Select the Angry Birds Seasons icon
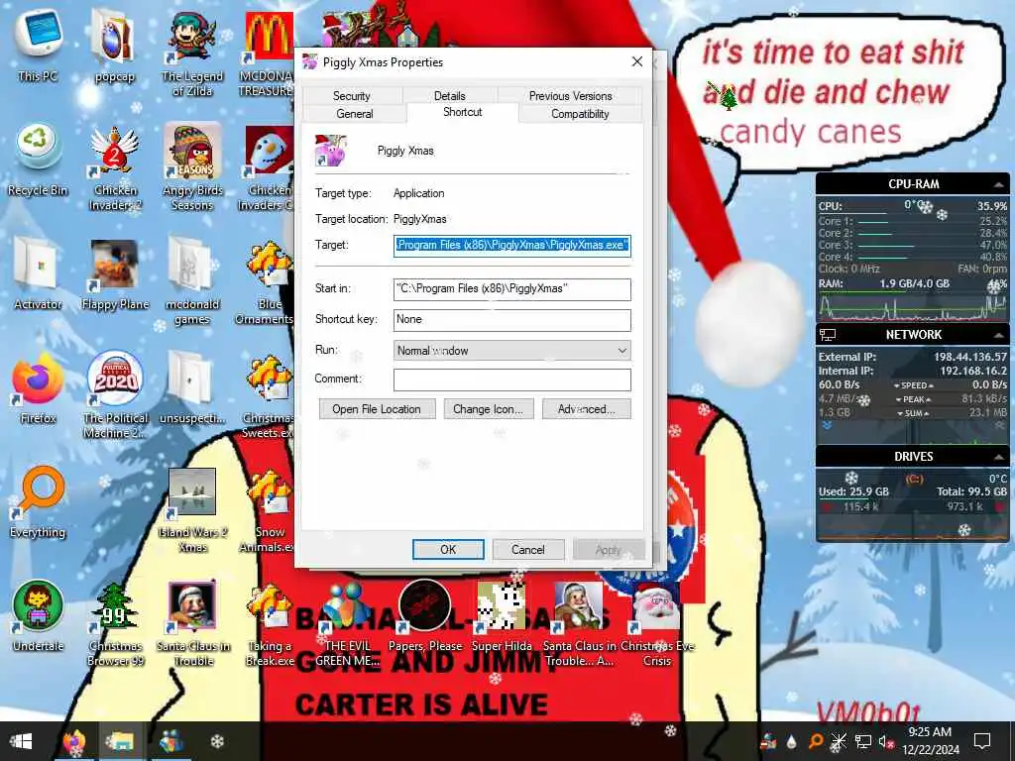1015x761 pixels. [191, 168]
